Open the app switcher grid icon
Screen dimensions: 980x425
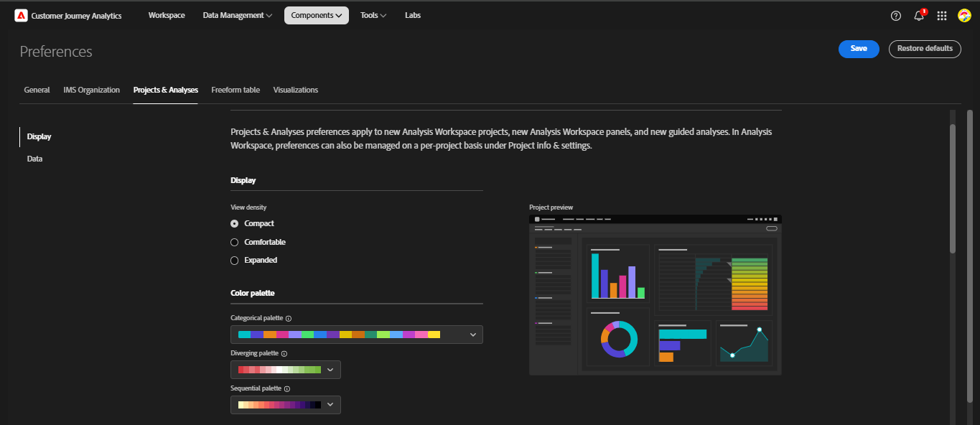[x=941, y=15]
